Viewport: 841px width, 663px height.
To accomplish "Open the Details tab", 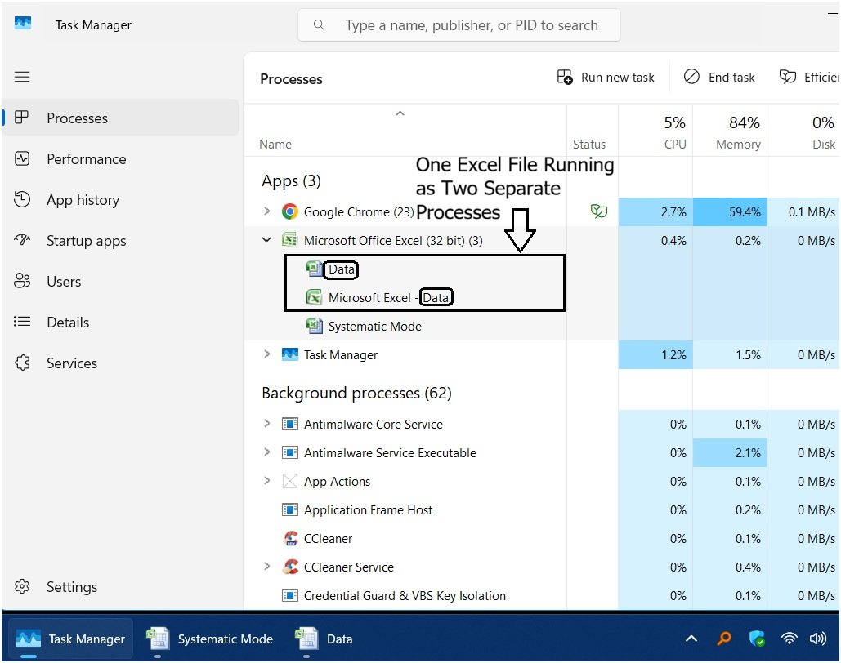I will (x=120, y=322).
